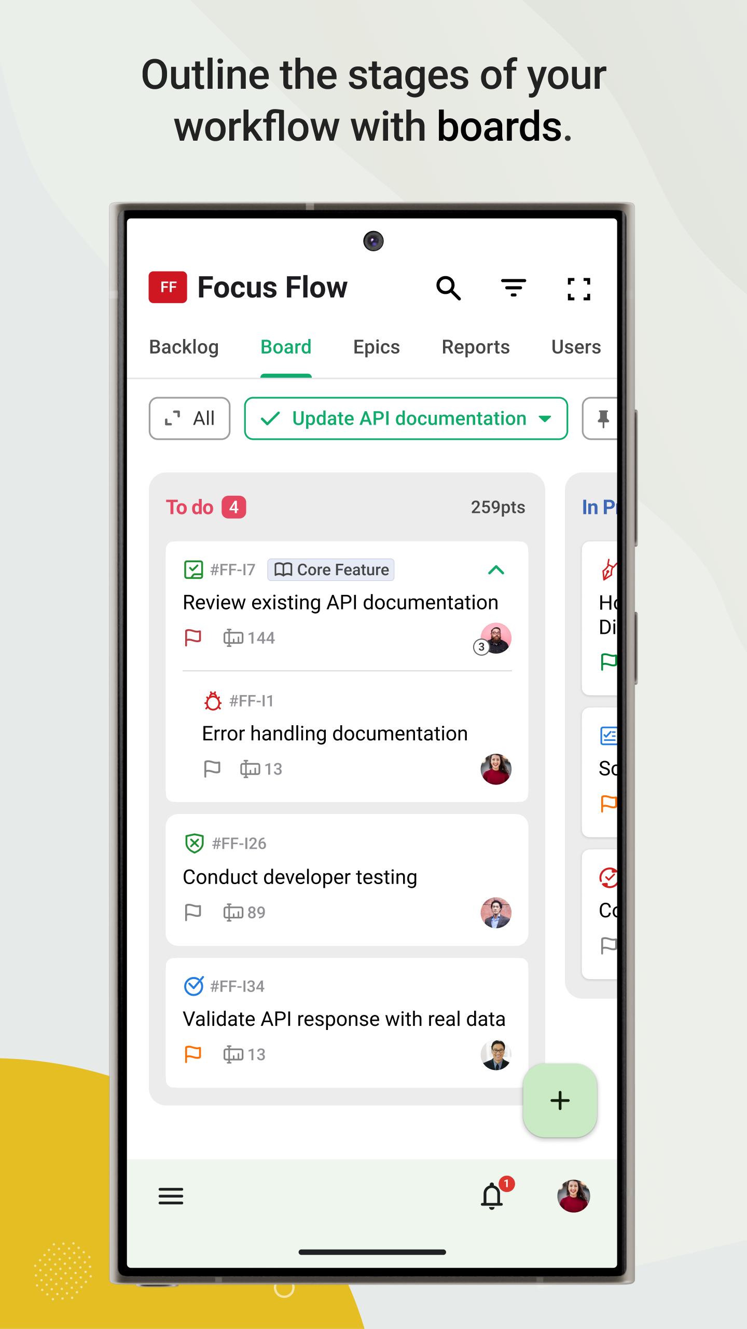Screen dimensions: 747x1329
Task: Click the pin icon button
Action: pos(602,418)
